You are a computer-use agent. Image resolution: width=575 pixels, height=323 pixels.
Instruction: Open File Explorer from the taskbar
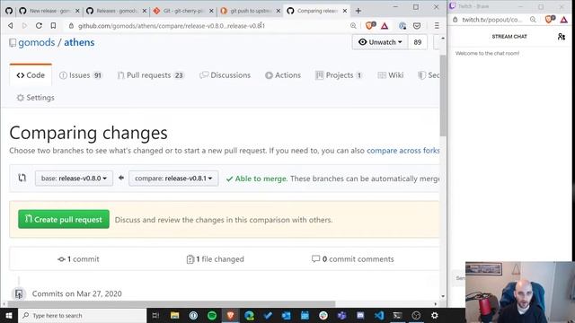(x=174, y=315)
